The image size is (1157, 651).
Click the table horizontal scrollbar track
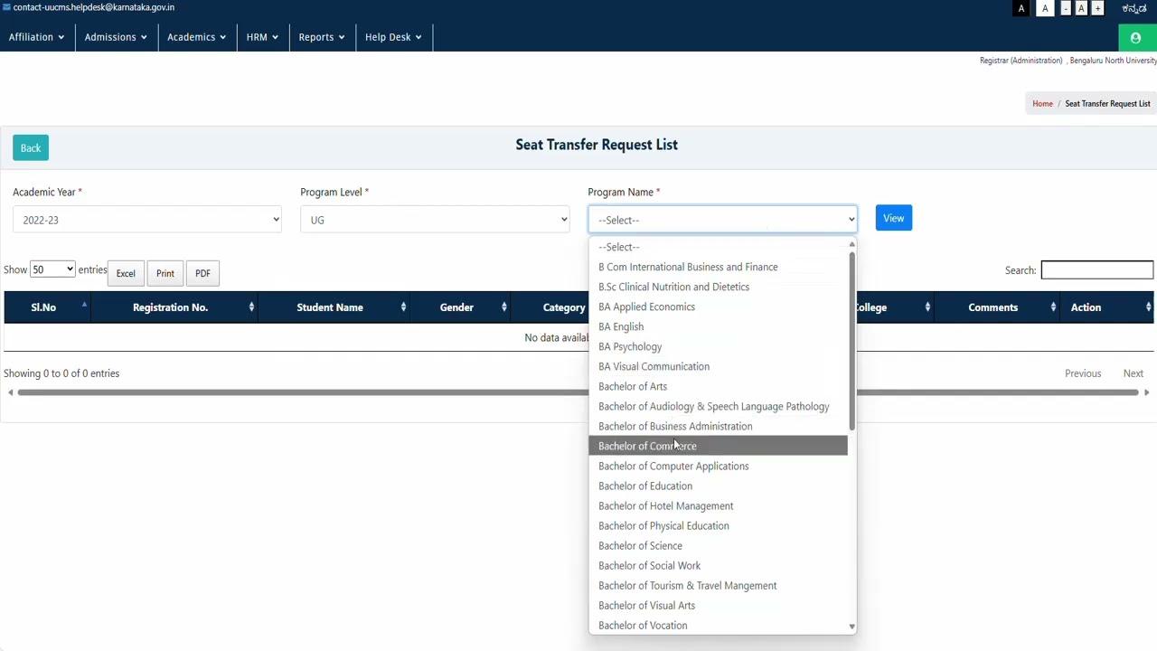coord(578,392)
